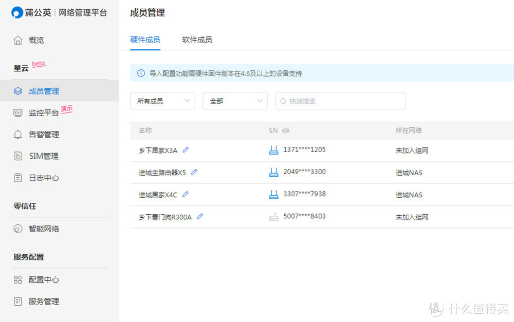
Task: Collapse the 所有成员 dropdown chevron
Action: pos(188,101)
